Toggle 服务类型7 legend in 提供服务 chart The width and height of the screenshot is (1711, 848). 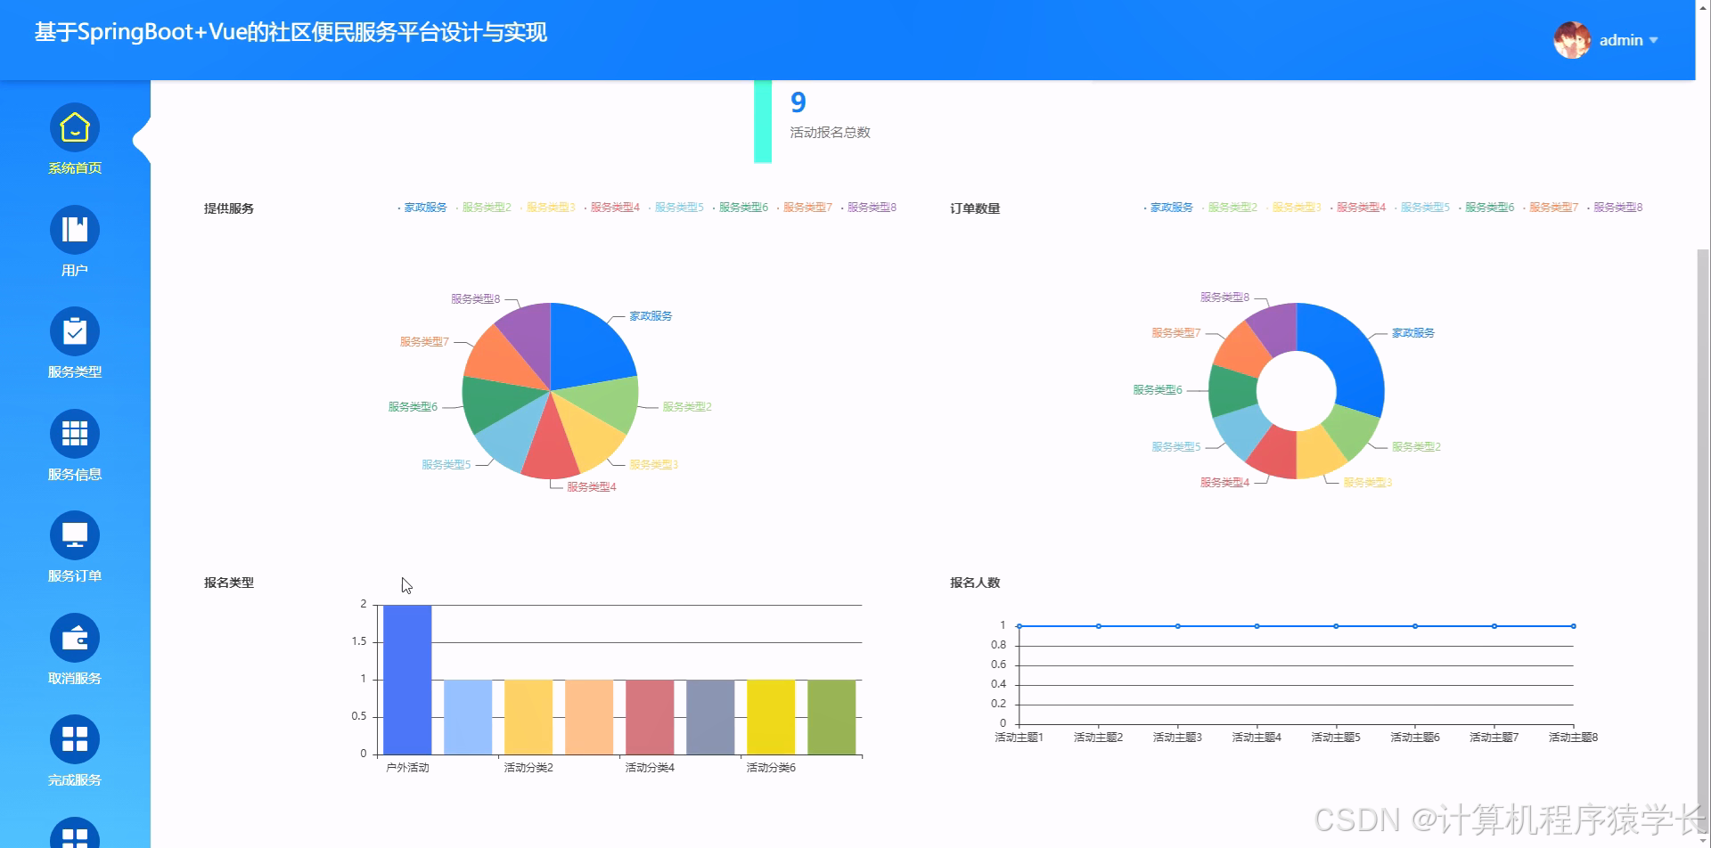tap(805, 208)
